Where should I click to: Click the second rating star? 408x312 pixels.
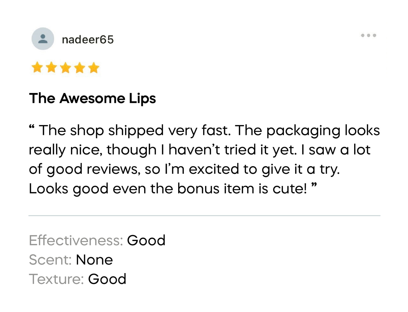pos(51,67)
